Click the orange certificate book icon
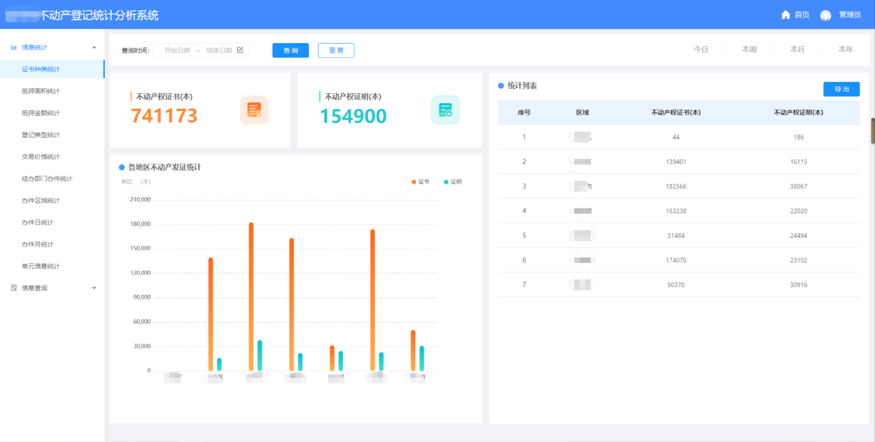Viewport: 875px width, 442px height. click(254, 110)
